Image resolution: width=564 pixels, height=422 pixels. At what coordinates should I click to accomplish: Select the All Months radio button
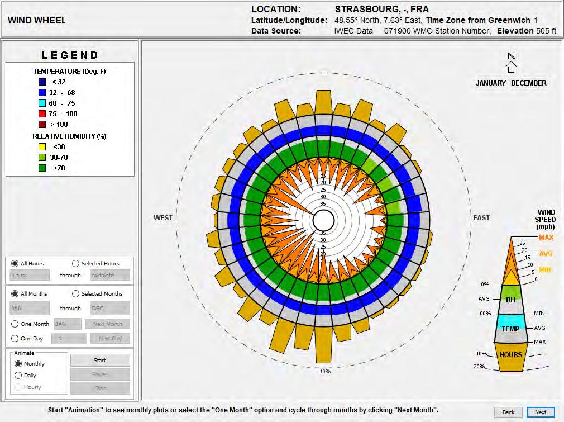(x=15, y=294)
